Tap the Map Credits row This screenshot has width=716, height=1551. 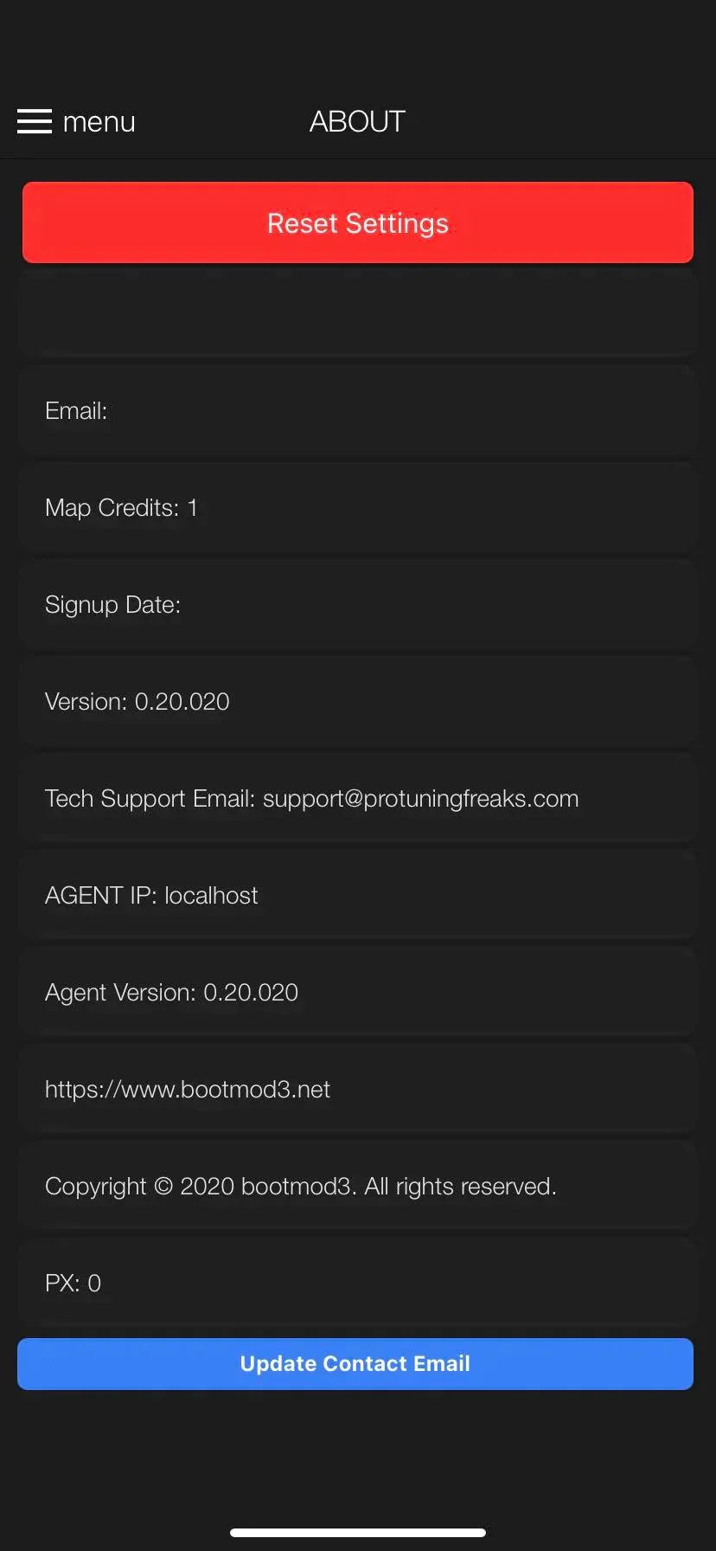pos(357,508)
